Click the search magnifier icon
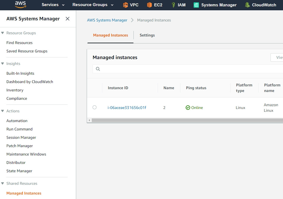The height and width of the screenshot is (199, 283). (x=98, y=69)
